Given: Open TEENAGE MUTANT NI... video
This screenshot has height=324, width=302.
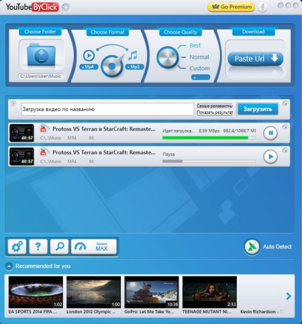Looking at the screenshot, I should click(x=209, y=292).
